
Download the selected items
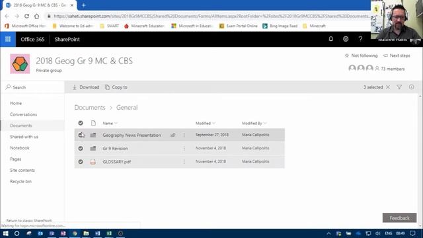click(86, 87)
